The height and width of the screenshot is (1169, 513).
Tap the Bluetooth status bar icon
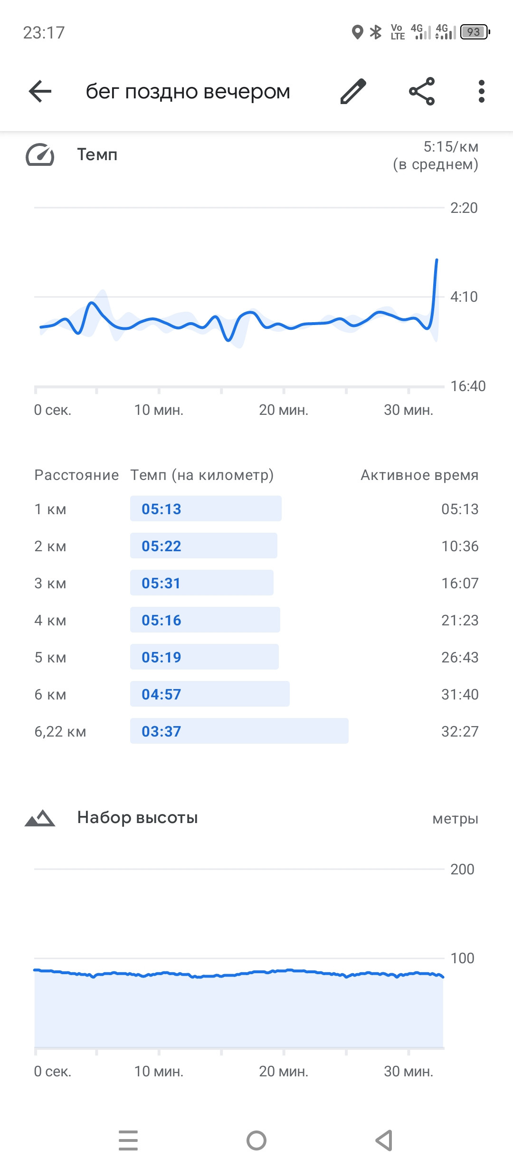[376, 32]
